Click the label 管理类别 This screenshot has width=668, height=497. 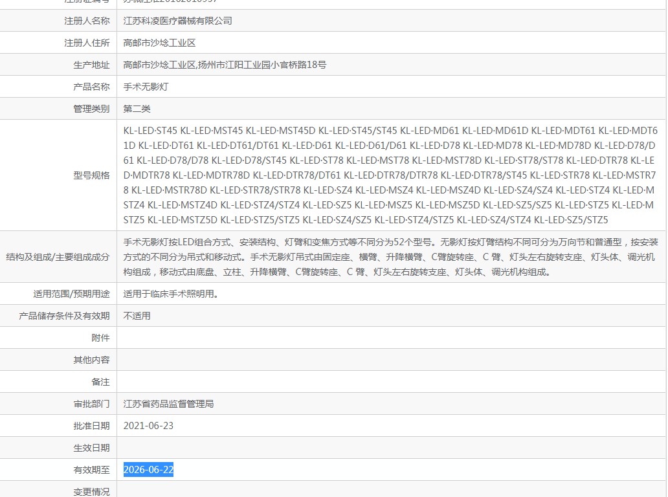pyautogui.click(x=91, y=109)
